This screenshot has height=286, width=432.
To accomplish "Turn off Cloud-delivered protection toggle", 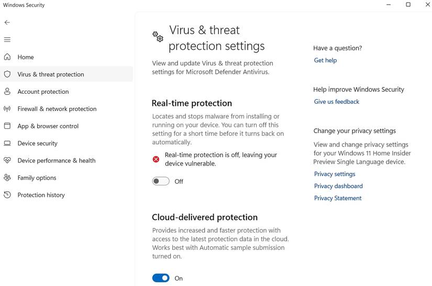I will click(161, 278).
